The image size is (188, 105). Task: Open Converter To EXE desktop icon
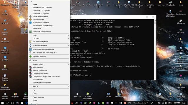point(181,78)
